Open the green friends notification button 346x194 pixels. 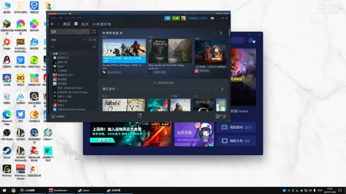click(x=176, y=18)
